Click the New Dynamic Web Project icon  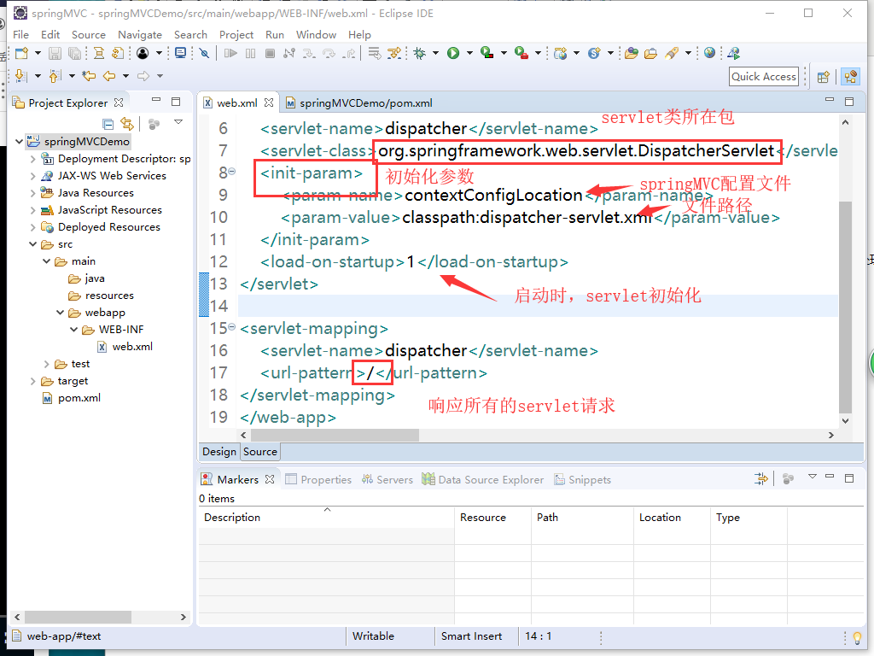pyautogui.click(x=560, y=53)
